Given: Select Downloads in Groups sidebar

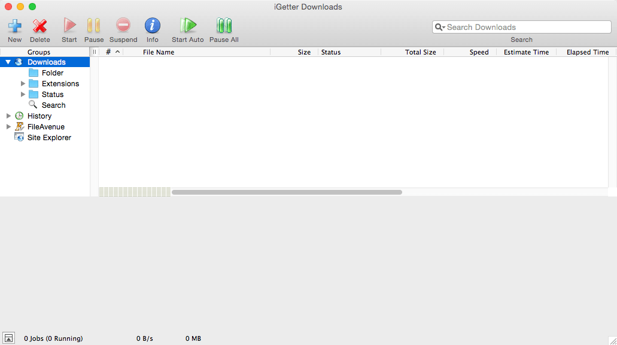Looking at the screenshot, I should point(45,62).
